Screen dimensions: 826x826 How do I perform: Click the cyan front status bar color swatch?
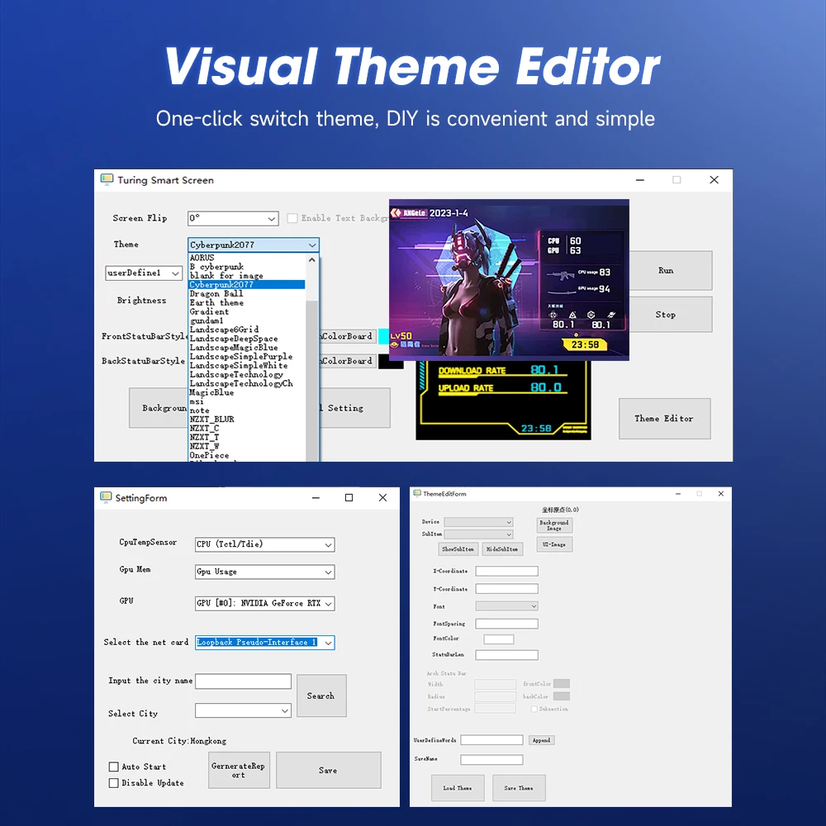pyautogui.click(x=384, y=336)
